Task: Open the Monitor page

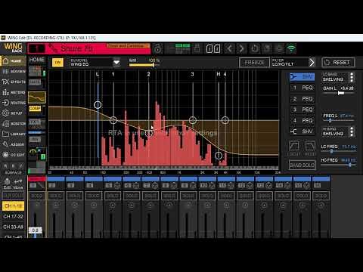Action: click(x=14, y=124)
